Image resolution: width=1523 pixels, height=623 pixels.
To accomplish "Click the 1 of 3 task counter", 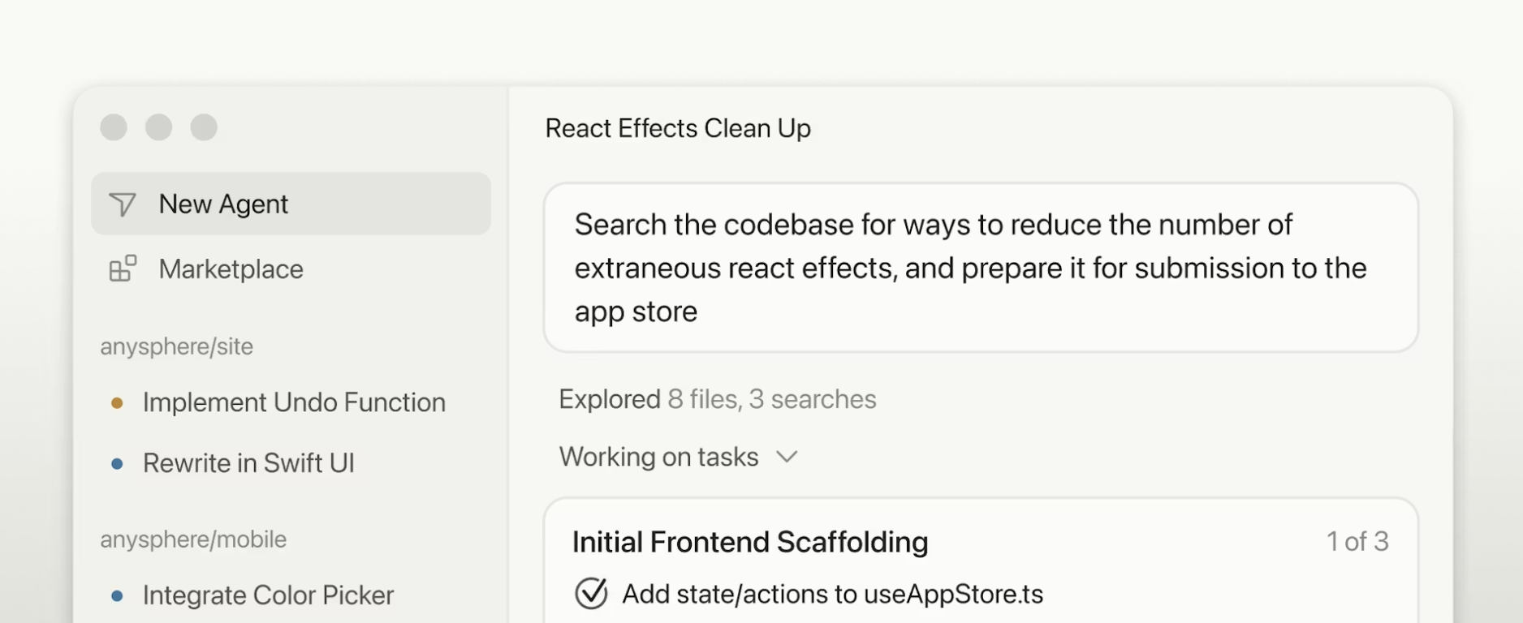I will pos(1357,541).
